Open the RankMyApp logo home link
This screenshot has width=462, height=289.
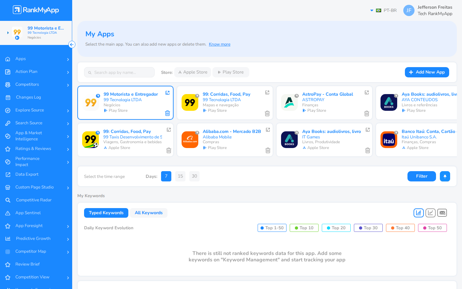(36, 10)
